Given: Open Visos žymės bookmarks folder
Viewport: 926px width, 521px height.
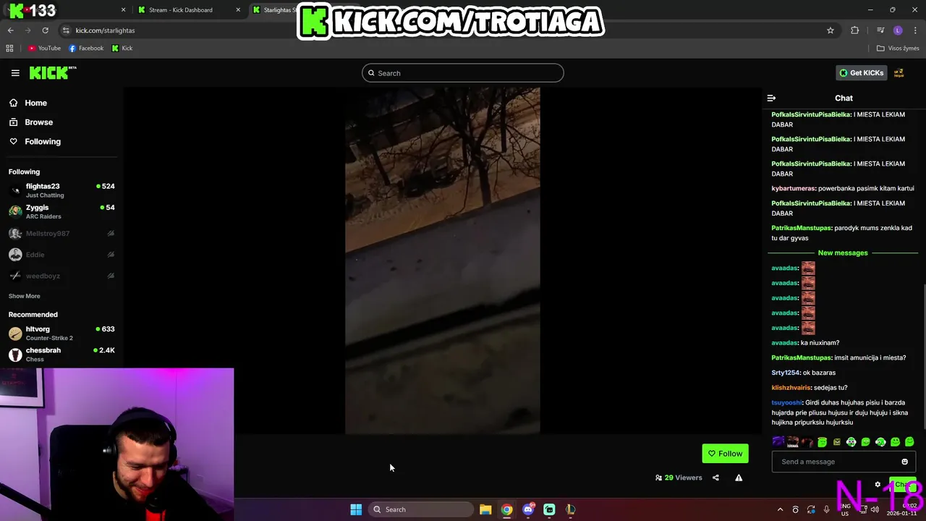Looking at the screenshot, I should (898, 48).
